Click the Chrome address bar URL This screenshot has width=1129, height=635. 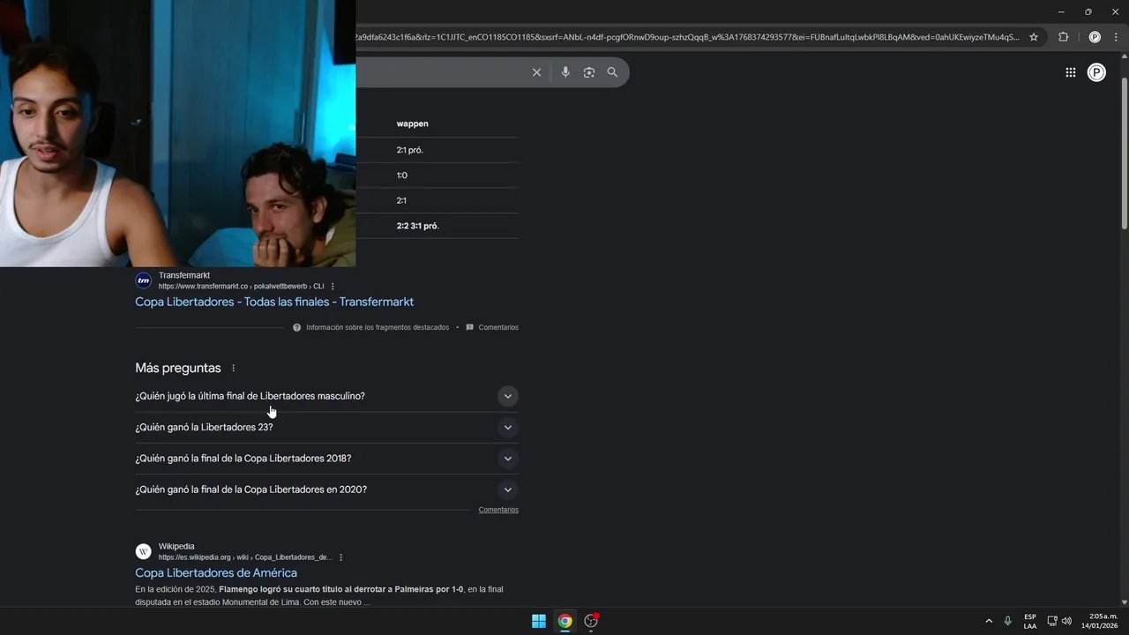688,37
